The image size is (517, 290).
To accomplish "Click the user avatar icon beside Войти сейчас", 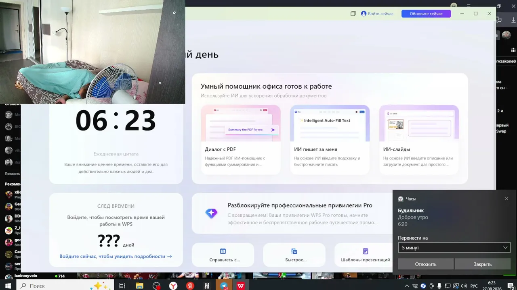I will tap(364, 14).
